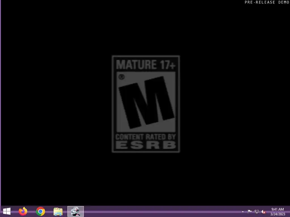This screenshot has height=217, width=290.
Task: Select the running game taskbar icon
Action: point(76,211)
